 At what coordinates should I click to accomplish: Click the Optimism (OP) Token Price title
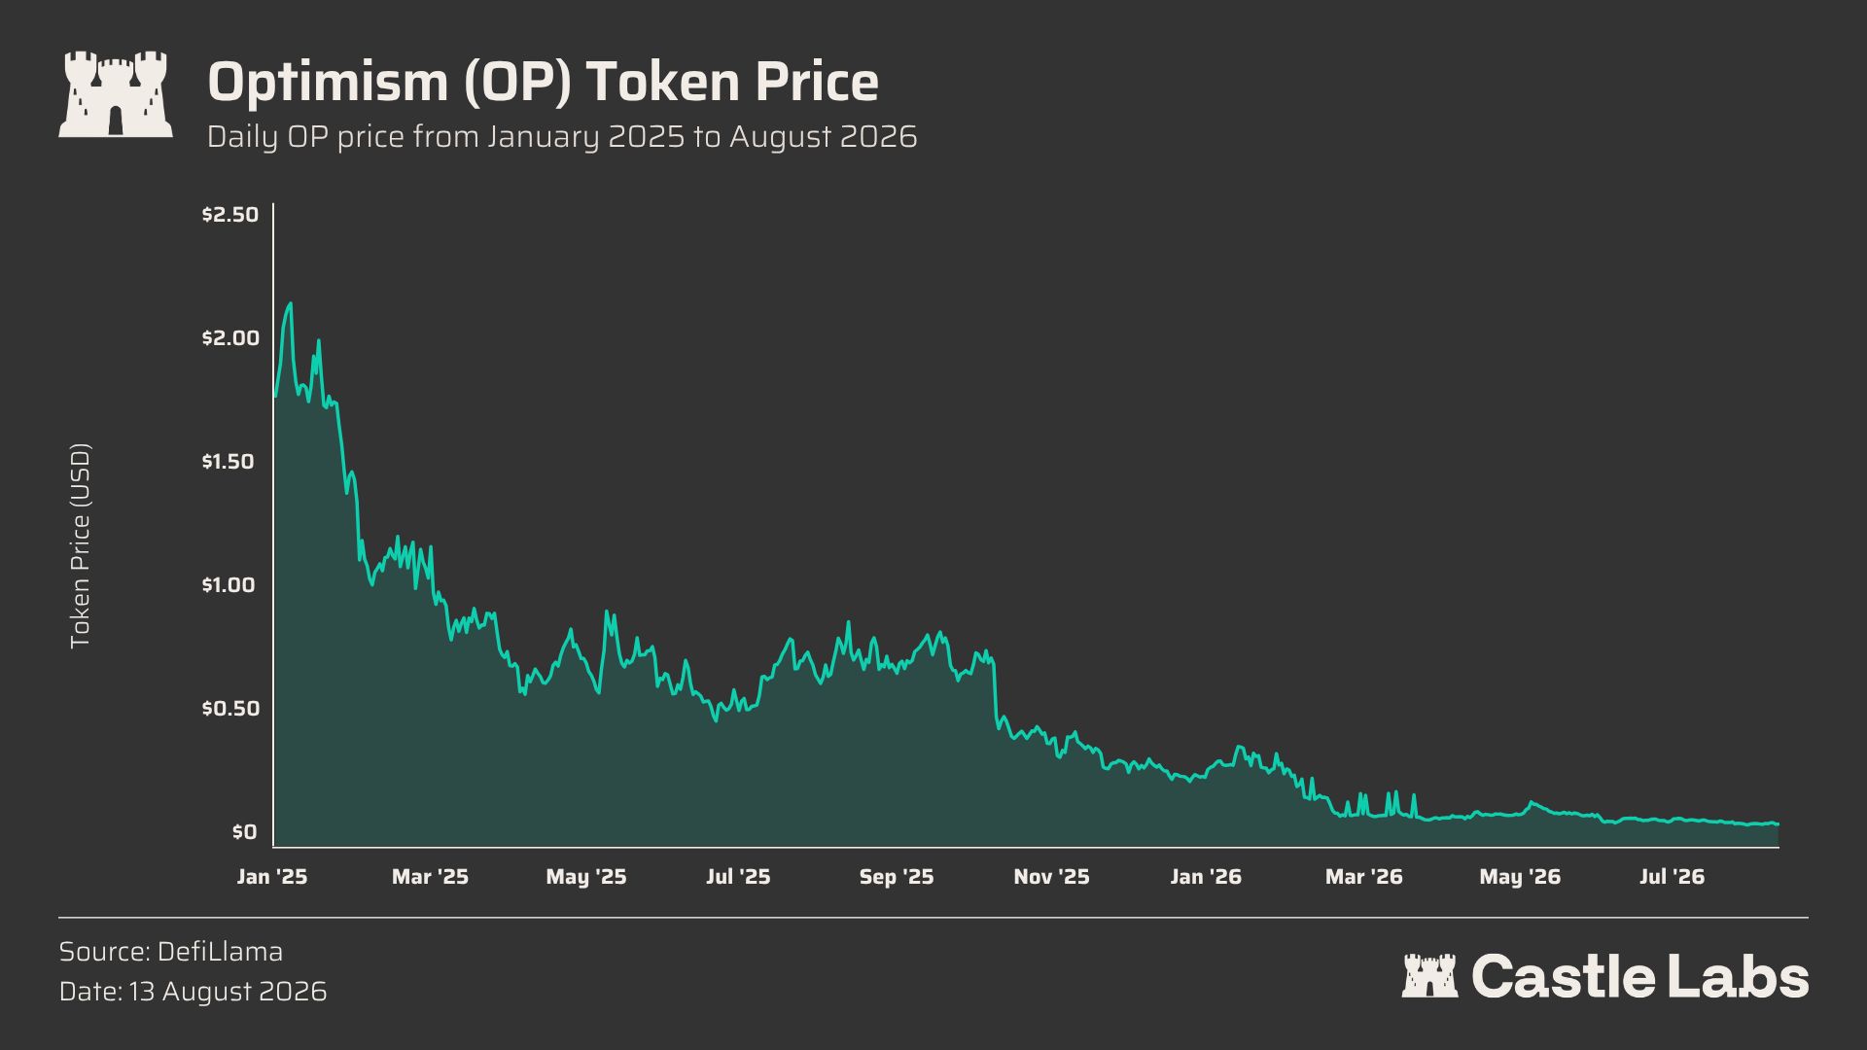pos(543,82)
